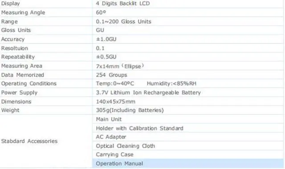Select the 3.7V Lithium Ion battery value
The image size is (285, 169).
tap(148, 93)
